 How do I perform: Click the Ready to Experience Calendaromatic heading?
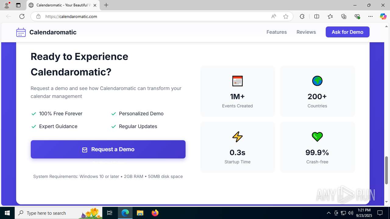[x=80, y=64]
